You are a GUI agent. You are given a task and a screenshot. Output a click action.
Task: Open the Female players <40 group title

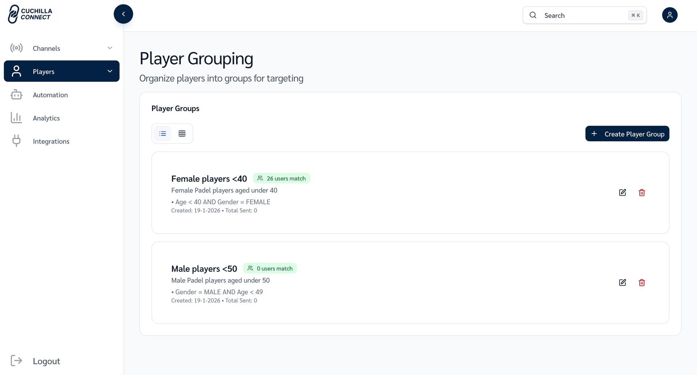(209, 179)
